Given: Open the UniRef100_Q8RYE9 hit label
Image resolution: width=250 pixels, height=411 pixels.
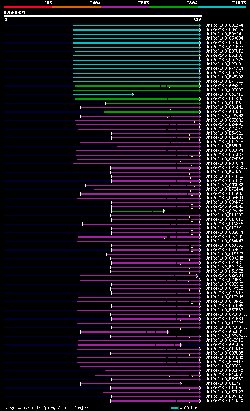Looking at the screenshot, I should pos(224,30).
